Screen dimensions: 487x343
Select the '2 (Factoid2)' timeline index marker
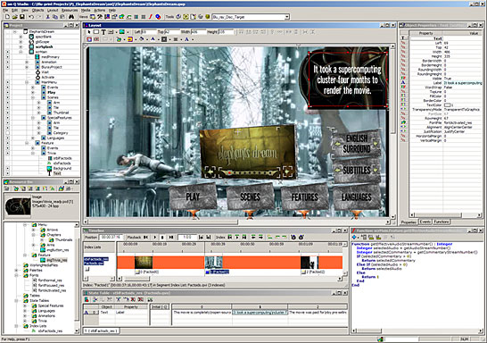[313, 272]
